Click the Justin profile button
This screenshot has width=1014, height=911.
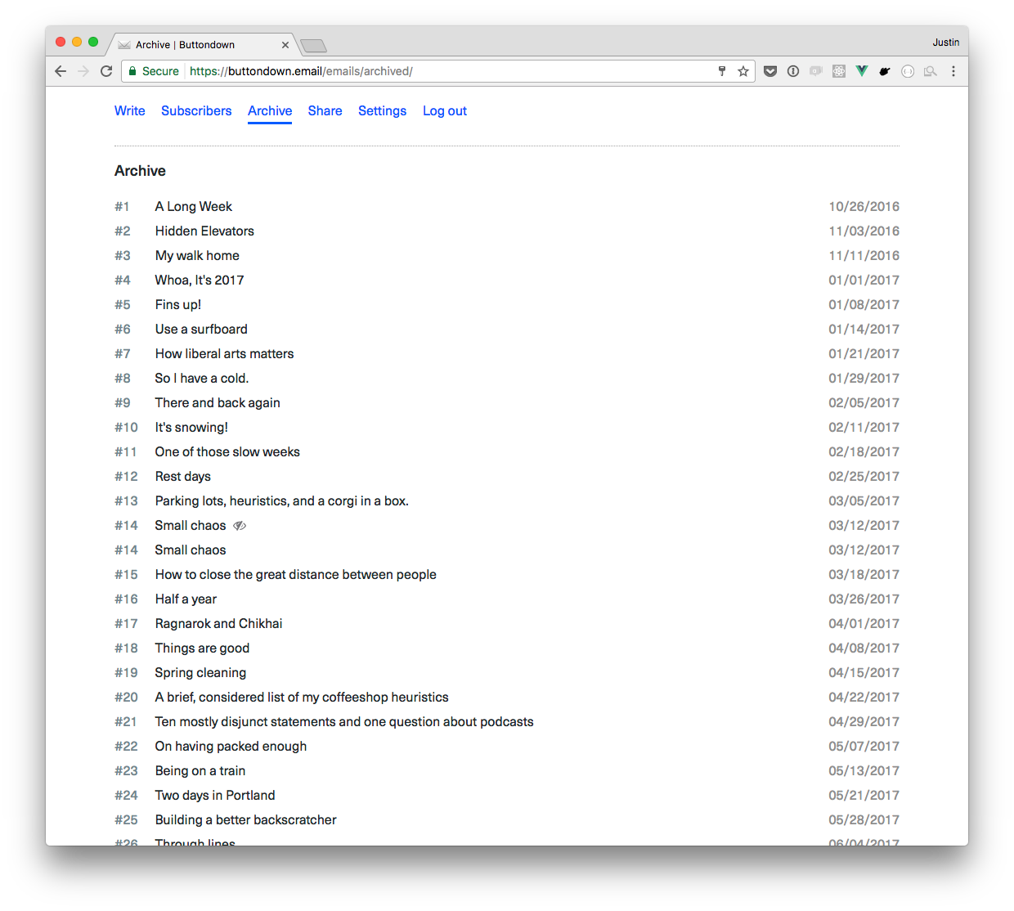945,43
